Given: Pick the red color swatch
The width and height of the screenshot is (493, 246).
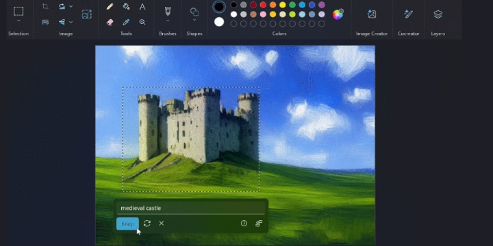Looking at the screenshot, I should click(263, 5).
